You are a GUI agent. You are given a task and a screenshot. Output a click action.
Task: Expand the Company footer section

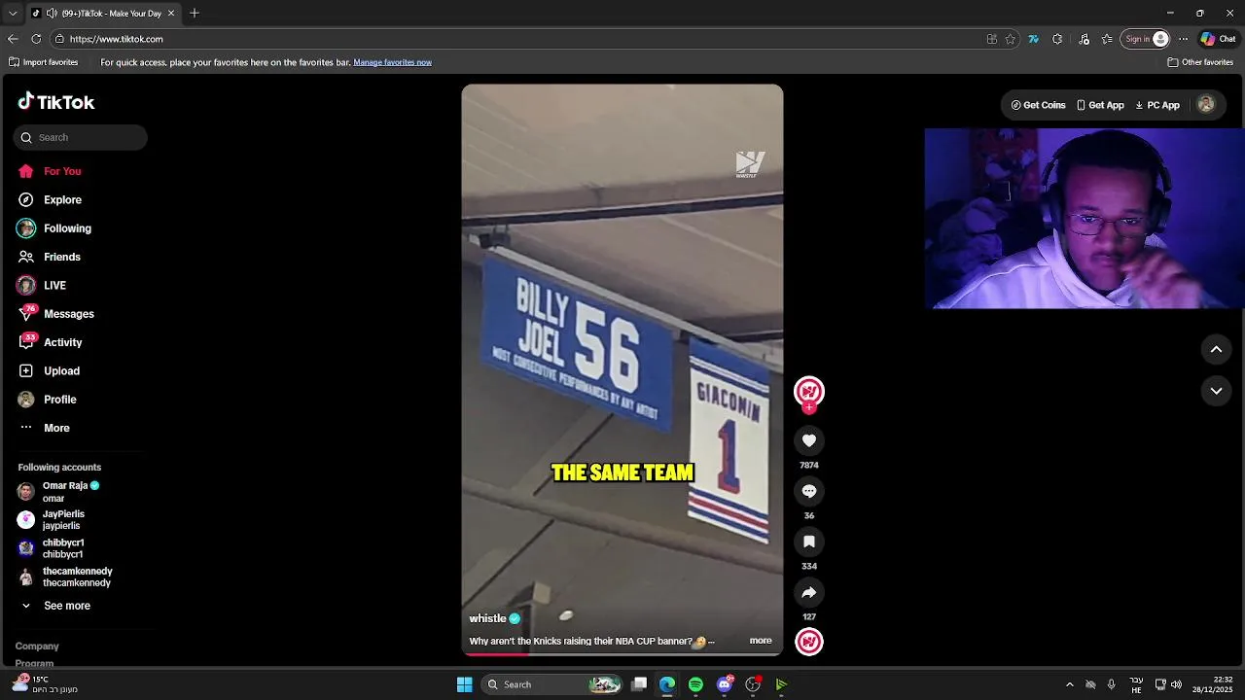click(x=37, y=647)
